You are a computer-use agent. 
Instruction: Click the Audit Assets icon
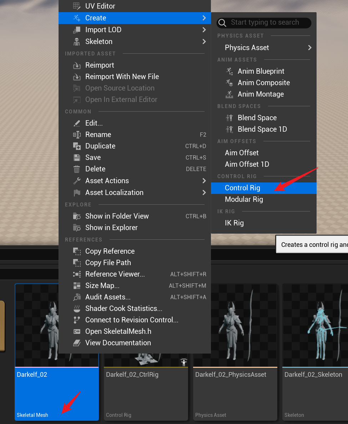point(77,297)
